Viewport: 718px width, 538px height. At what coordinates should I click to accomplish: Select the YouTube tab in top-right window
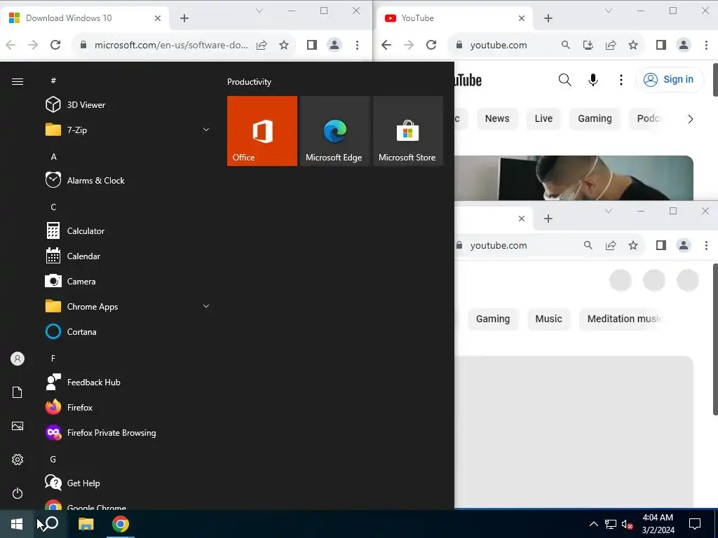(456, 18)
